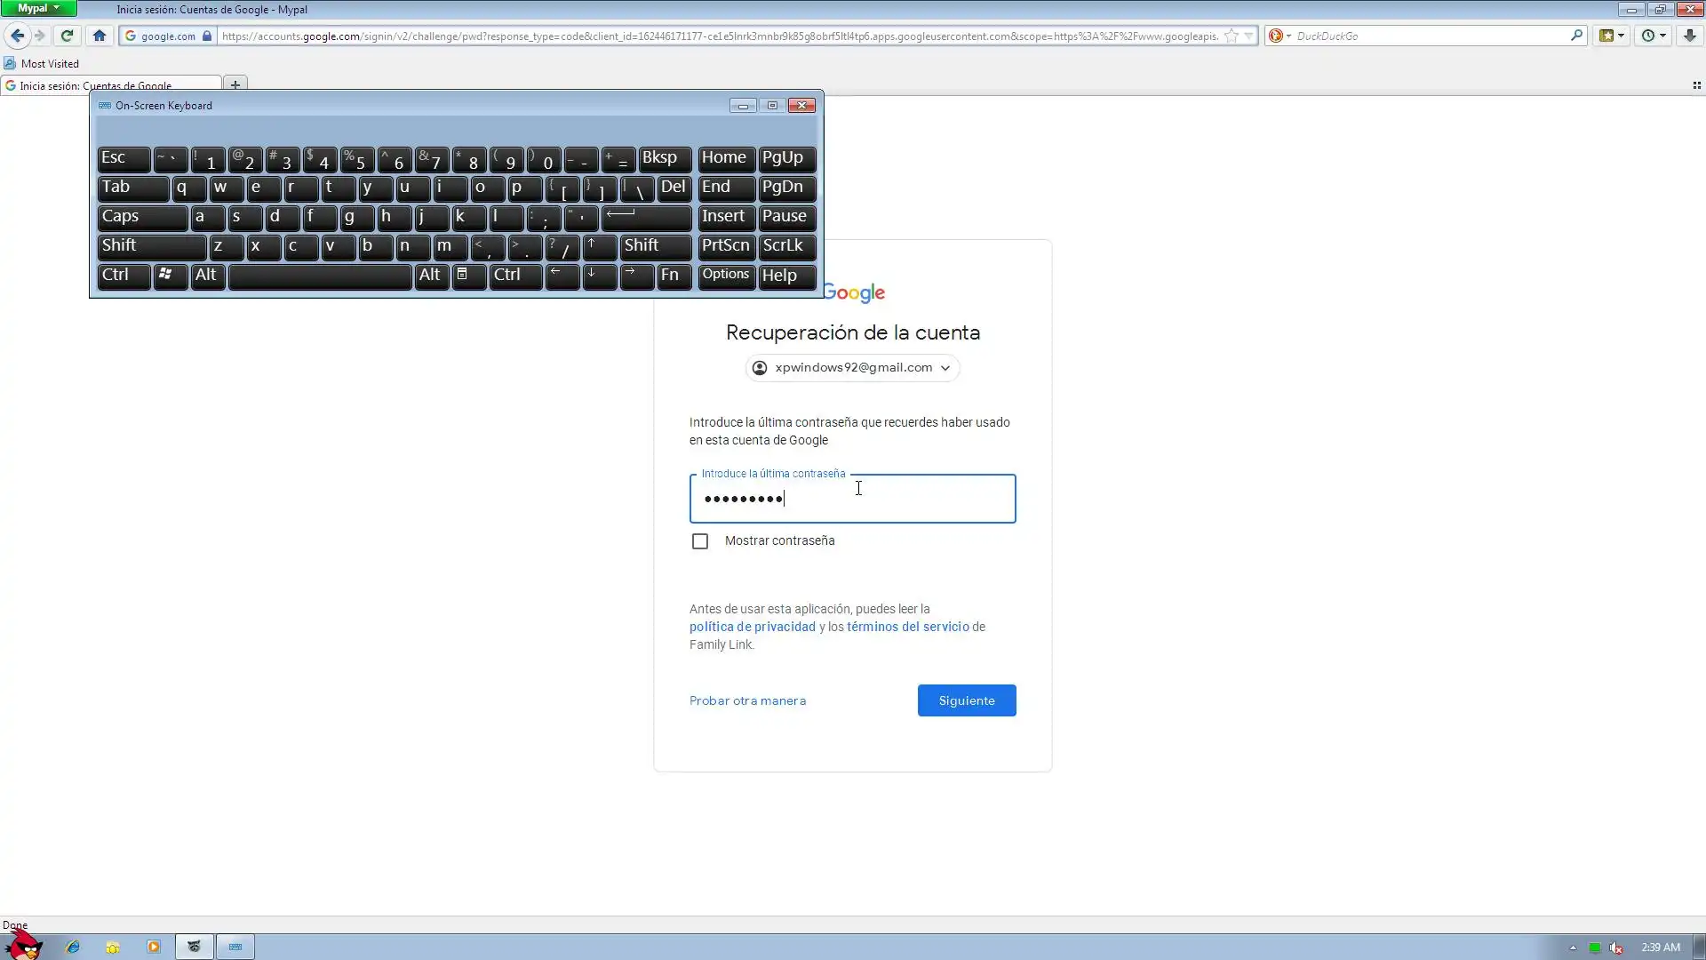
Task: Open Internet Explorer from the taskbar
Action: [73, 947]
